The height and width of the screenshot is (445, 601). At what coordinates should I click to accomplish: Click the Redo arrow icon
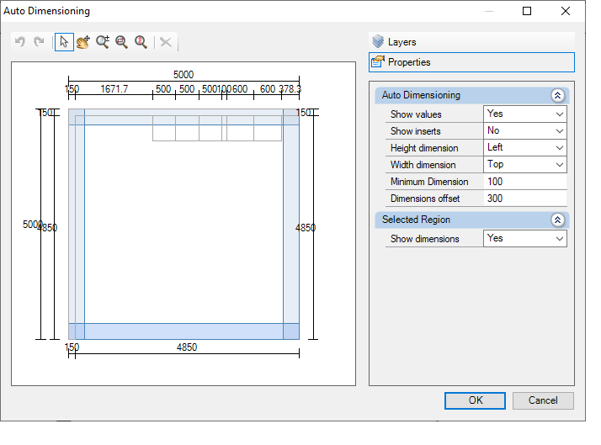tap(39, 41)
